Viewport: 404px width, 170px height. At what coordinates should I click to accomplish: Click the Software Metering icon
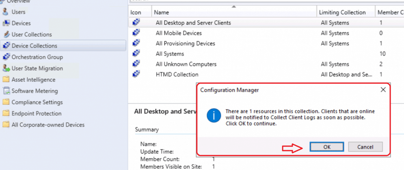click(x=6, y=91)
